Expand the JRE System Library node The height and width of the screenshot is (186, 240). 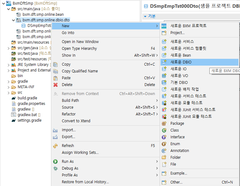pos(8,65)
